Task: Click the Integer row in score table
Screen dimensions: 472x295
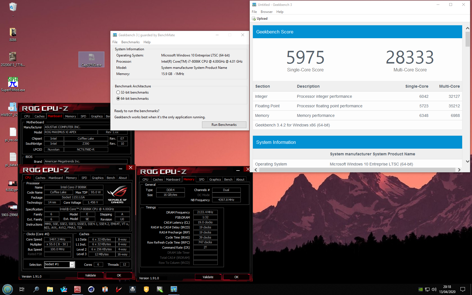Action: [x=357, y=96]
